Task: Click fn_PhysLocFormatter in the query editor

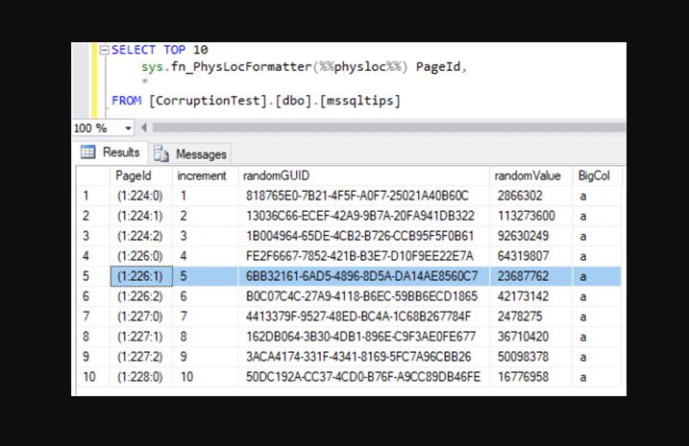Action: tap(241, 66)
